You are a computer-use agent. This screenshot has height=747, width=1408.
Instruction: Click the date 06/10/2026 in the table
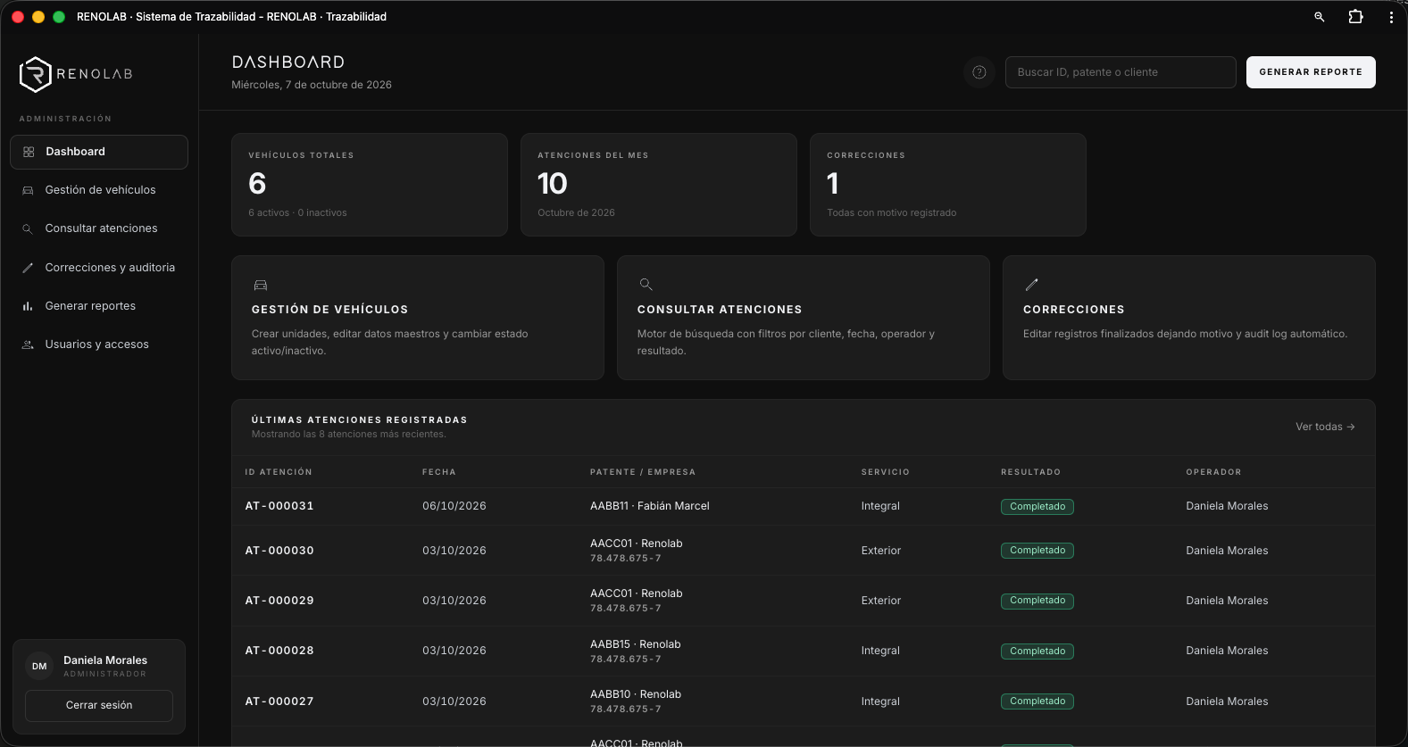click(x=454, y=506)
